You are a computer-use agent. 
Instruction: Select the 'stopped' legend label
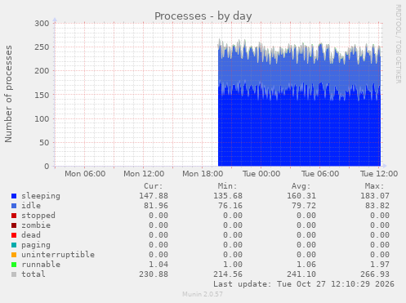click(x=38, y=216)
